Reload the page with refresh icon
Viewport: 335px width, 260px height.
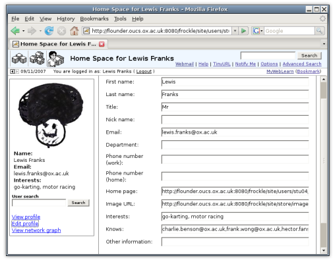pyautogui.click(x=49, y=31)
